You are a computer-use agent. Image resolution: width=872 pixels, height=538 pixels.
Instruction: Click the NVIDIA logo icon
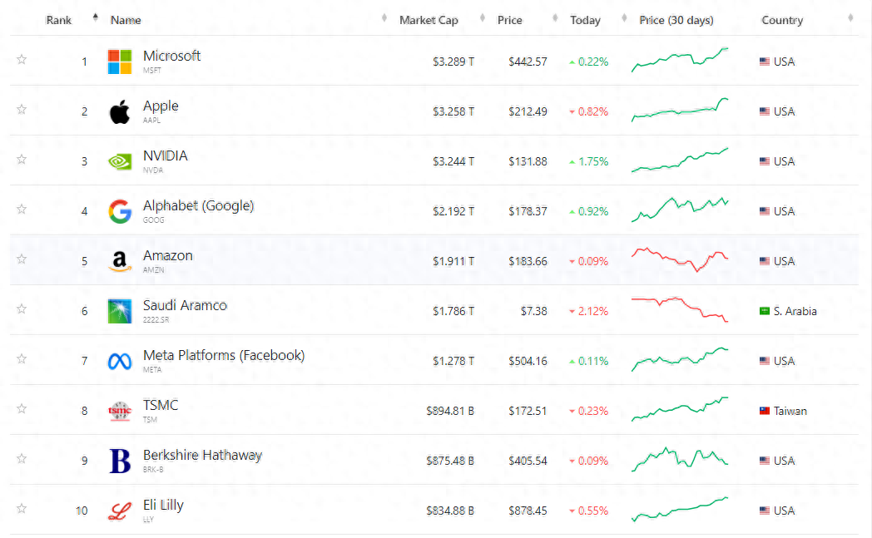(120, 161)
